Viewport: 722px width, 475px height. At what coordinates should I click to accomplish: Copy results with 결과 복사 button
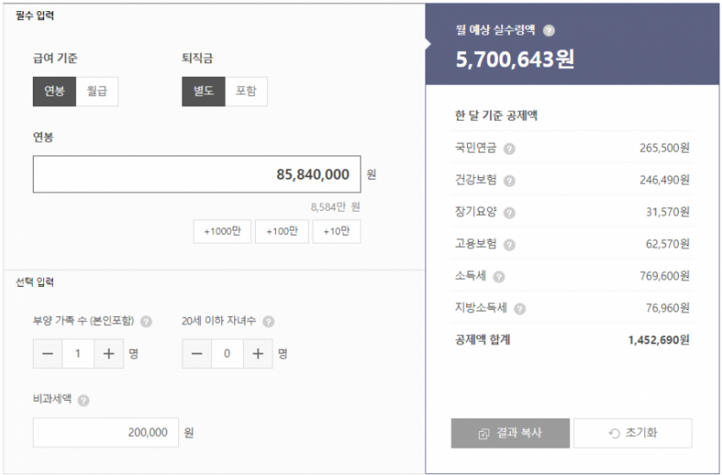(x=510, y=434)
